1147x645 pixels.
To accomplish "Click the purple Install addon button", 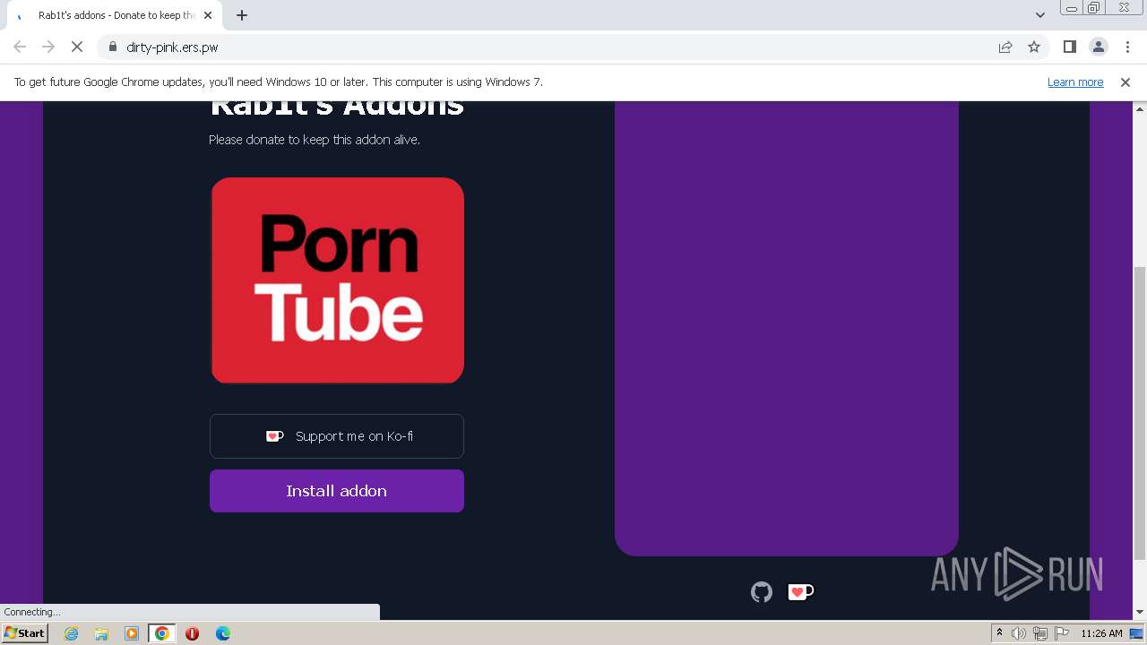I will (337, 491).
